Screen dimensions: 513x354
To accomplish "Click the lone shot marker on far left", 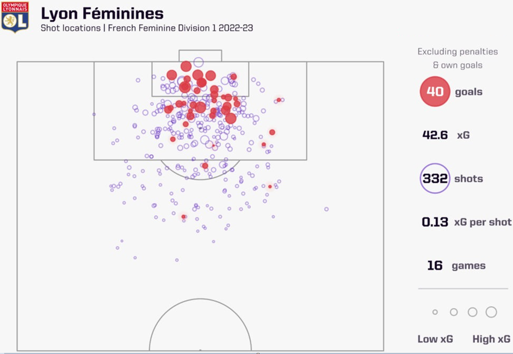I will 94,114.
